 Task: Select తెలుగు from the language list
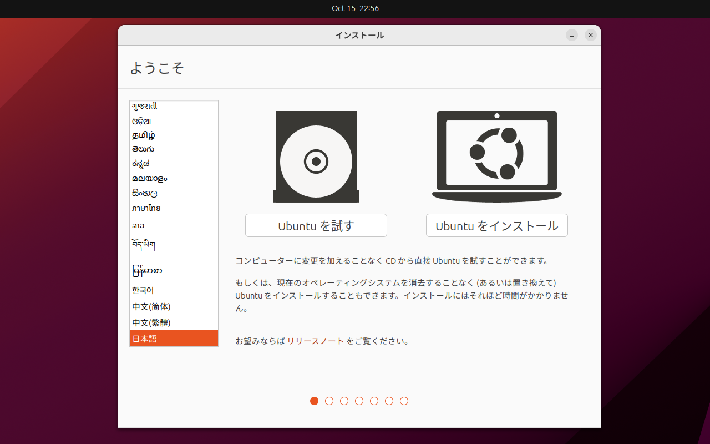click(143, 149)
